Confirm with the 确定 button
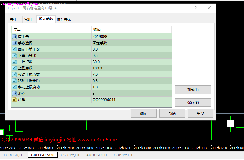Image resolution: width=244 pixels, height=160 pixels. [143, 113]
